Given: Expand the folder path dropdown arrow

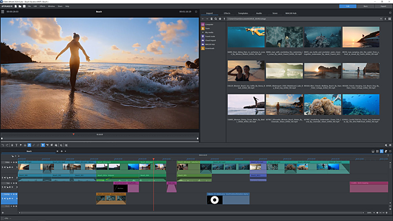Looking at the screenshot, I should point(381,19).
